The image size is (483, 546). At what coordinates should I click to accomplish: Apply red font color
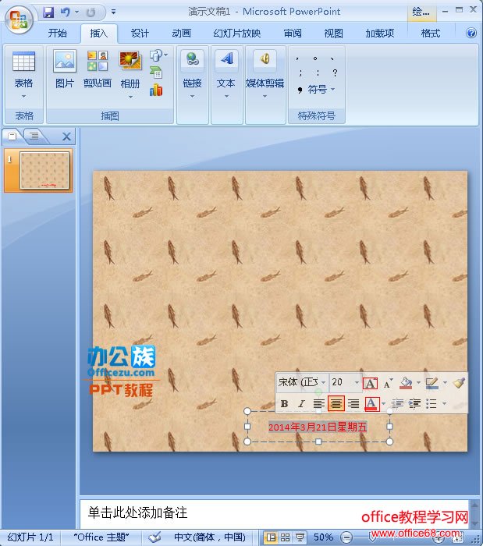point(371,404)
